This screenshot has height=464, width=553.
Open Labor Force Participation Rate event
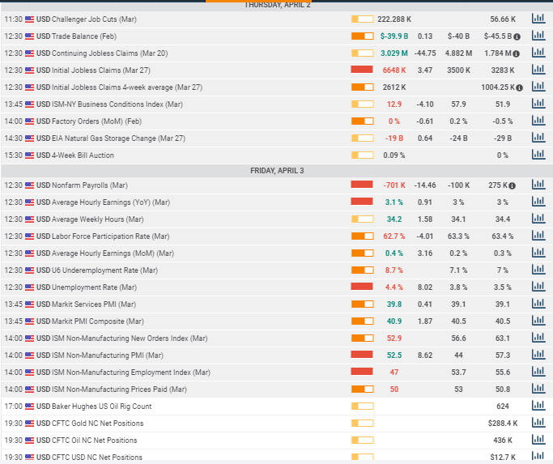click(x=110, y=236)
